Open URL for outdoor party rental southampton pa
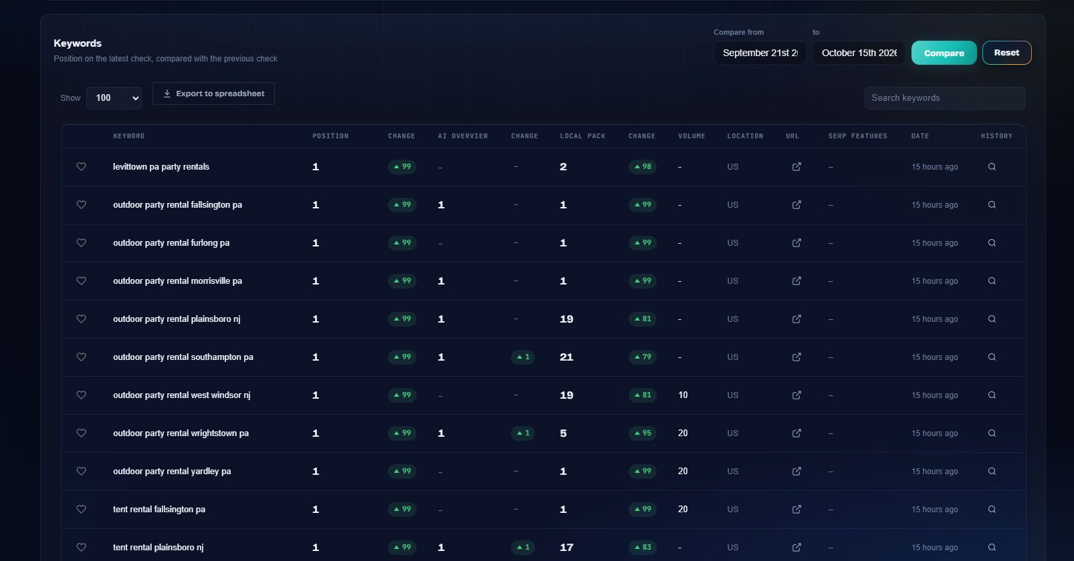1074x561 pixels. tap(796, 357)
